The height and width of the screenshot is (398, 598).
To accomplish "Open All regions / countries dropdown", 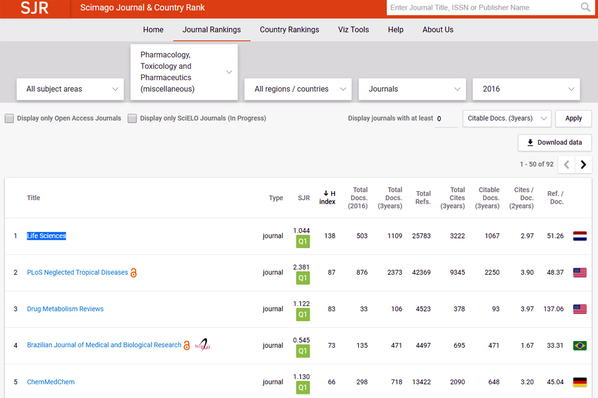I will [298, 89].
